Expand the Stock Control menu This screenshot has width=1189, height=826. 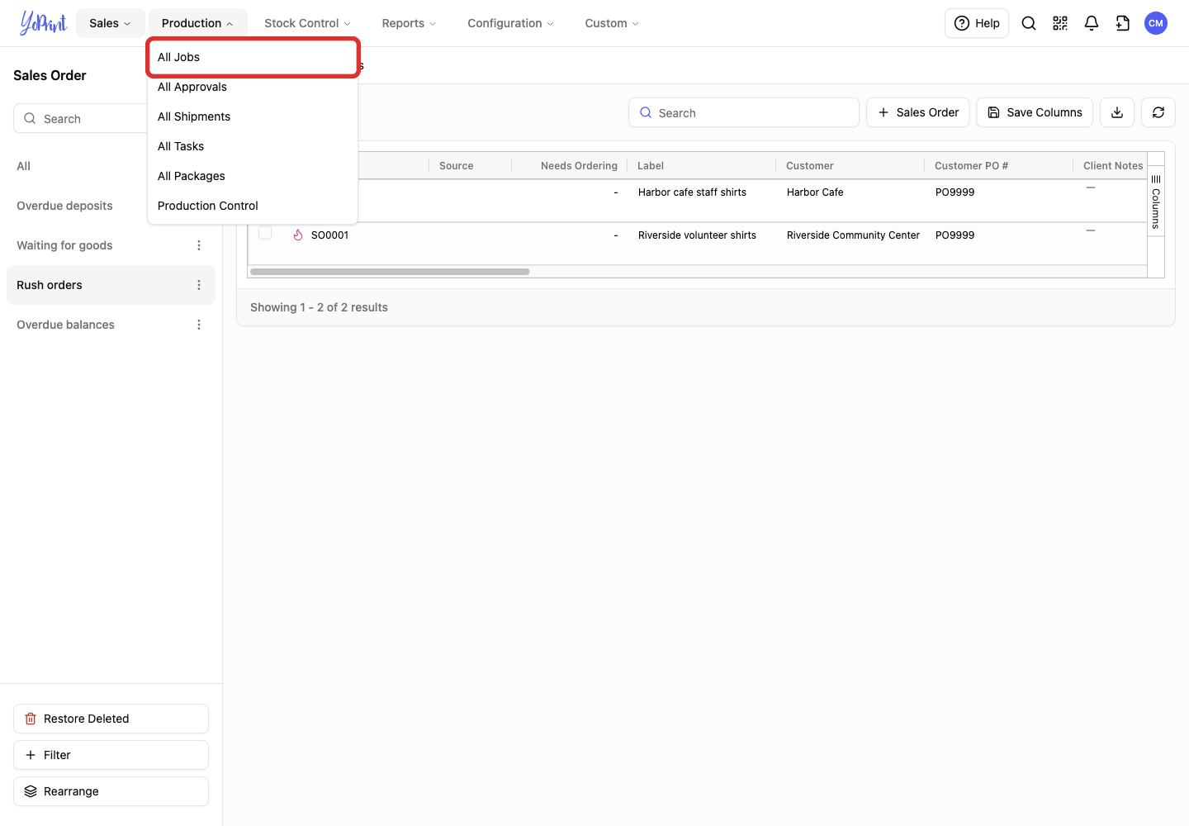[x=307, y=23]
